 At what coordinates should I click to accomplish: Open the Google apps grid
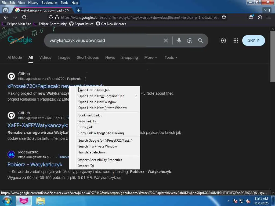[236, 41]
